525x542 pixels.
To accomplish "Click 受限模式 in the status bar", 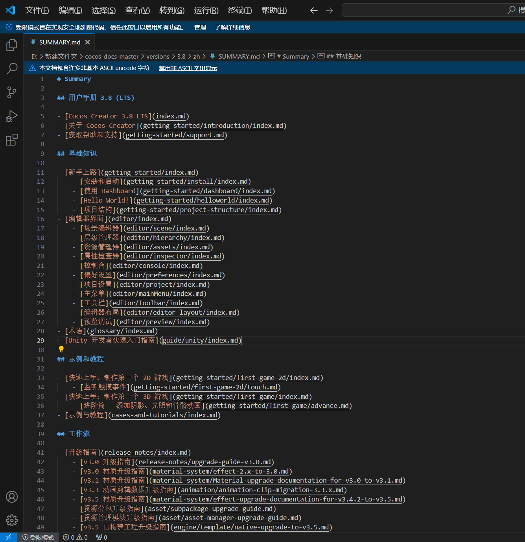I will [x=38, y=537].
